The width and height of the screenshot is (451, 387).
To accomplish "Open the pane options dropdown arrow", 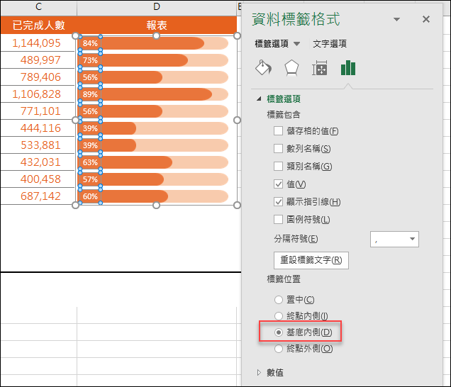I will click(396, 20).
